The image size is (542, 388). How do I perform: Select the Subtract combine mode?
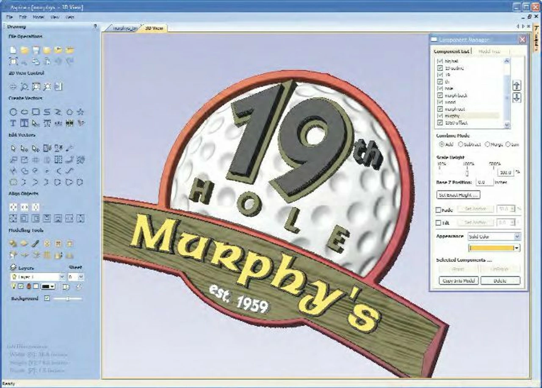[460, 144]
